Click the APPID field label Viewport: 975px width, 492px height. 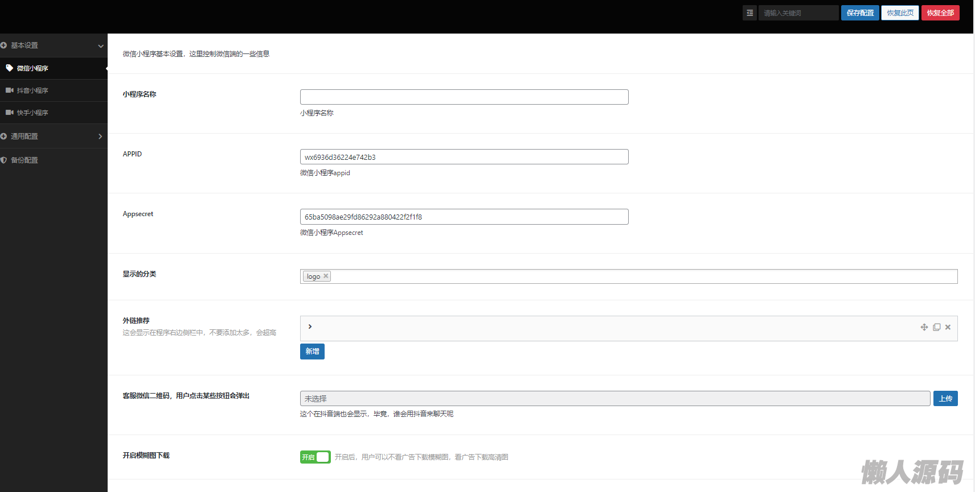132,154
